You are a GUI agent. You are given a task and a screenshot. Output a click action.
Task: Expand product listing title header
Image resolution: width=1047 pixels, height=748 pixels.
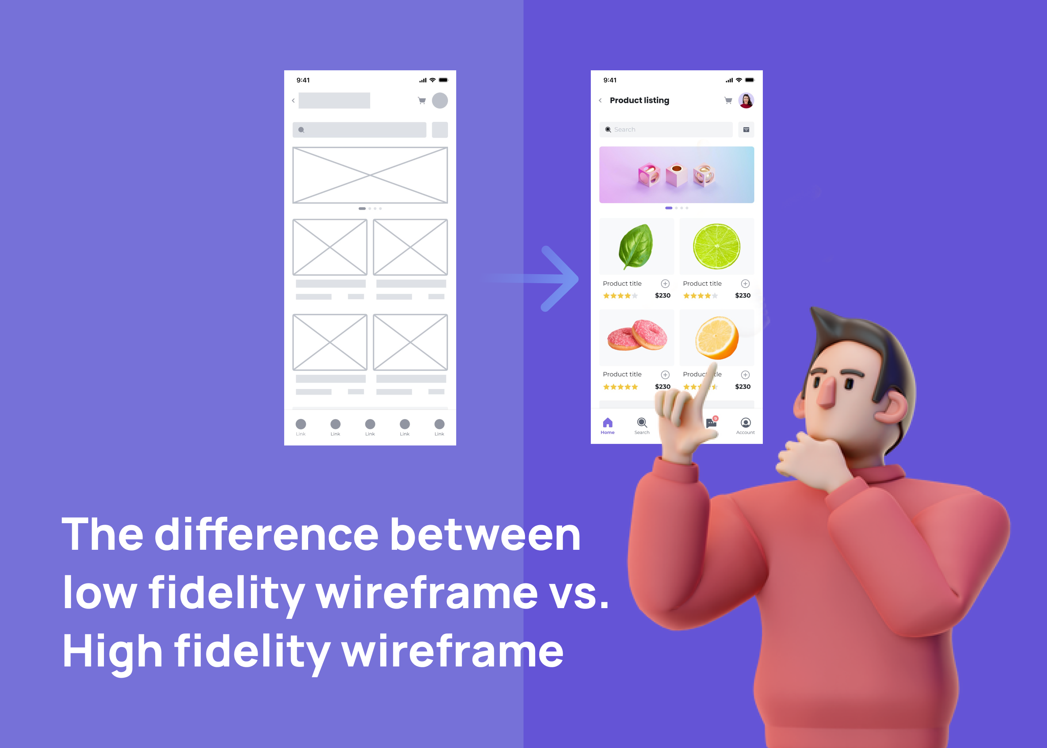click(x=639, y=99)
